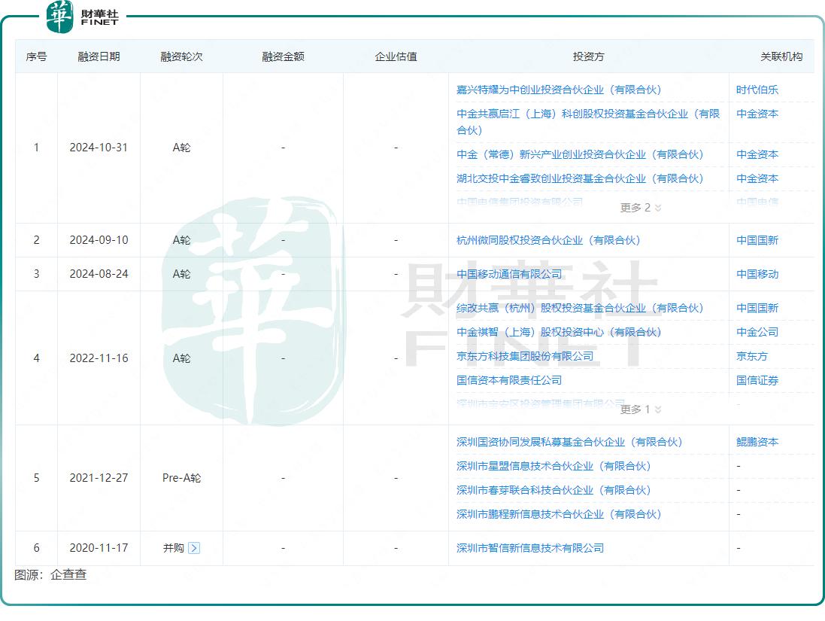
Task: Click A轮 in the 2024-10-31 row
Action: (181, 148)
